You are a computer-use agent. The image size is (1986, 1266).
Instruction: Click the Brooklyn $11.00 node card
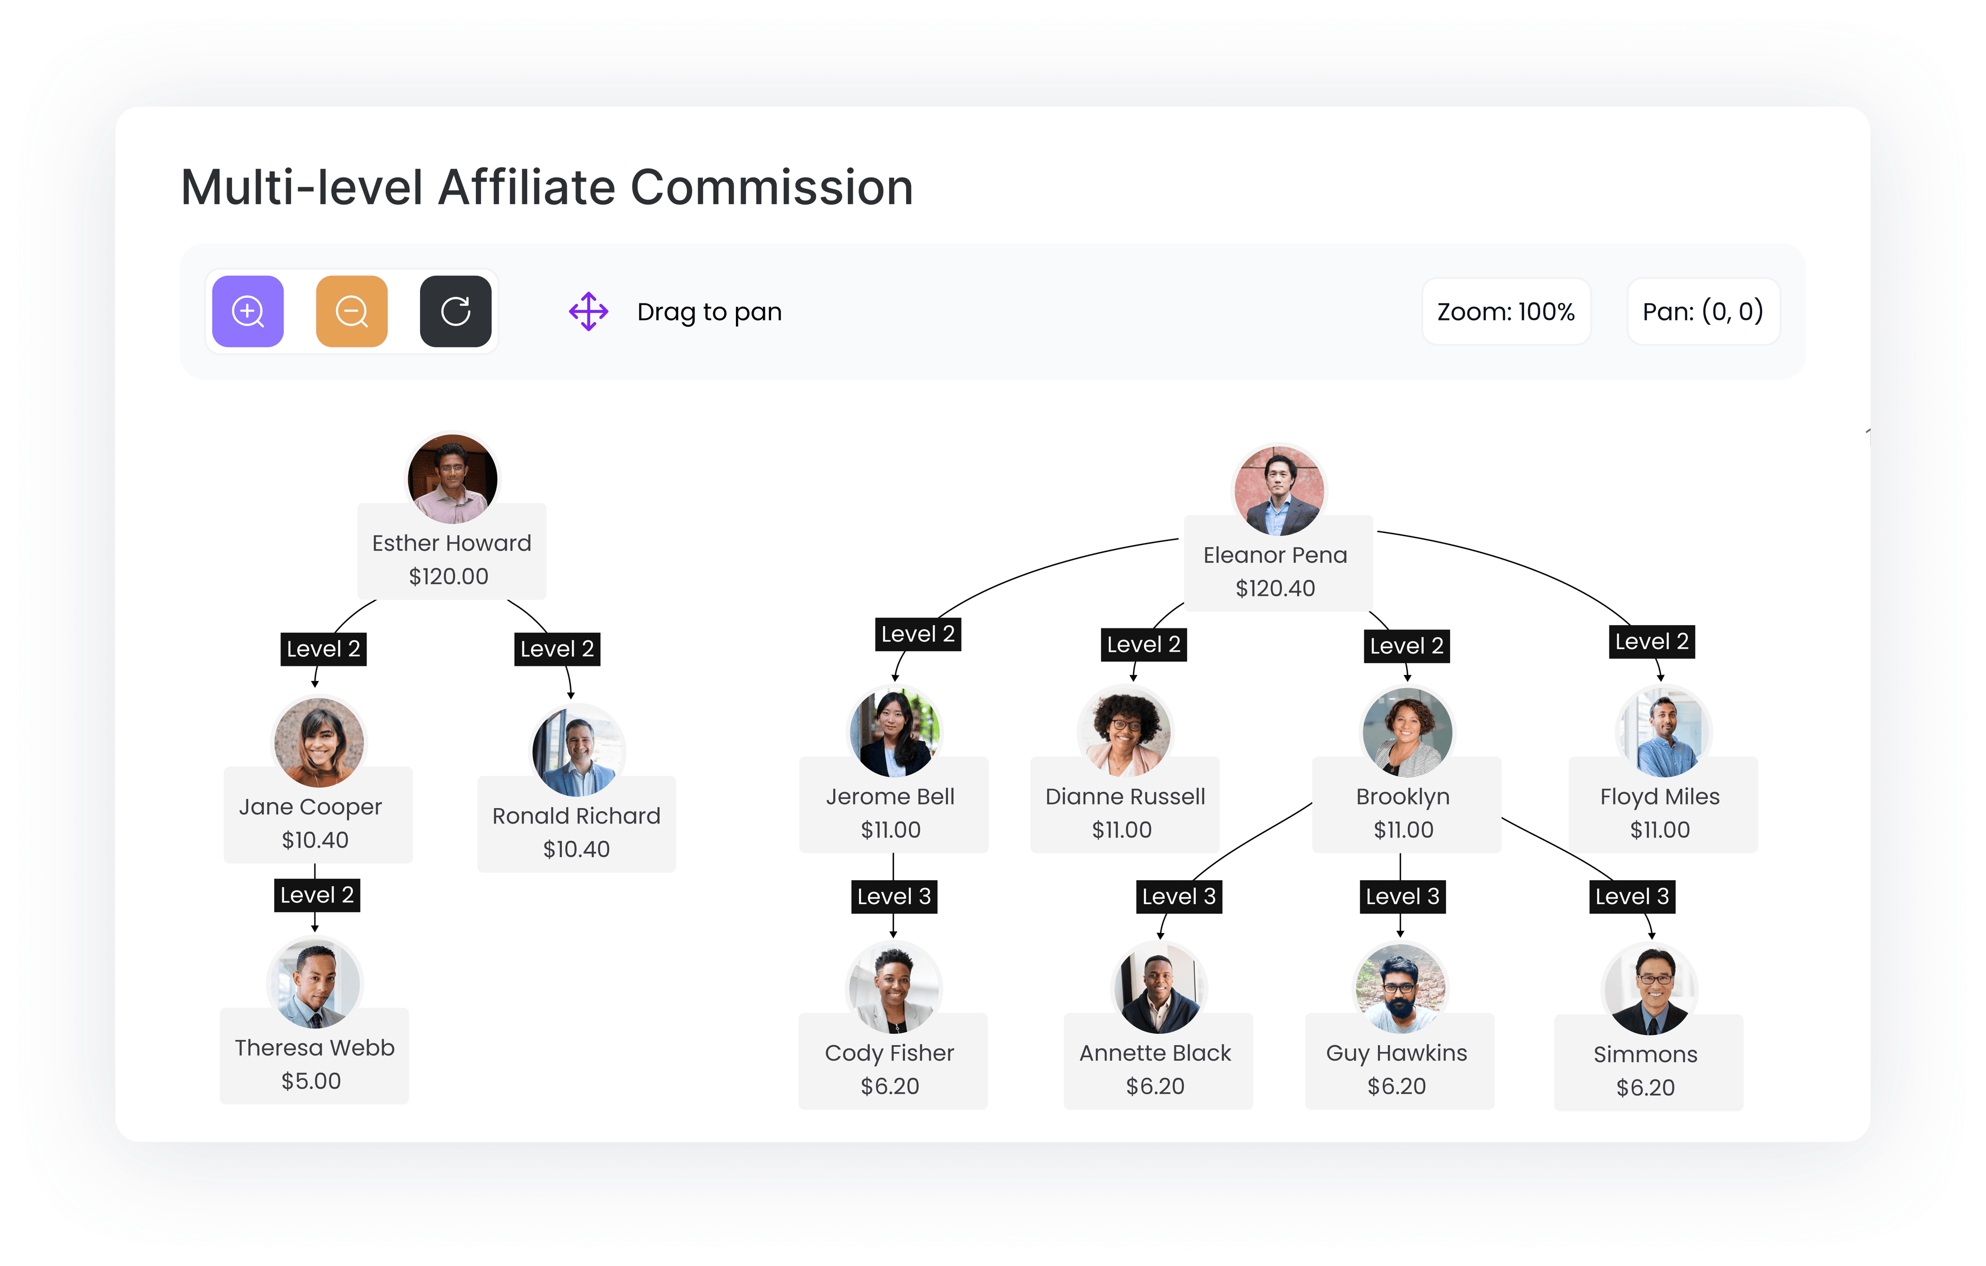[x=1405, y=812]
